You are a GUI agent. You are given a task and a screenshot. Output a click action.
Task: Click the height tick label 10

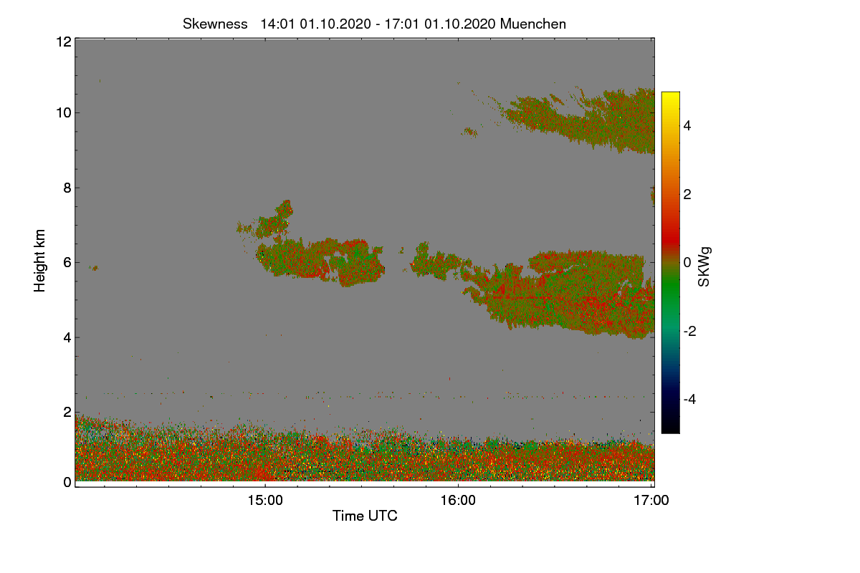tap(63, 112)
